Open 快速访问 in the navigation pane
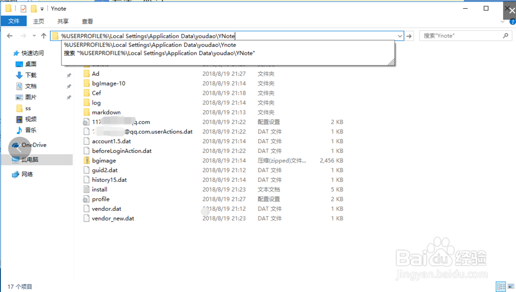516x292 pixels. tap(28, 53)
